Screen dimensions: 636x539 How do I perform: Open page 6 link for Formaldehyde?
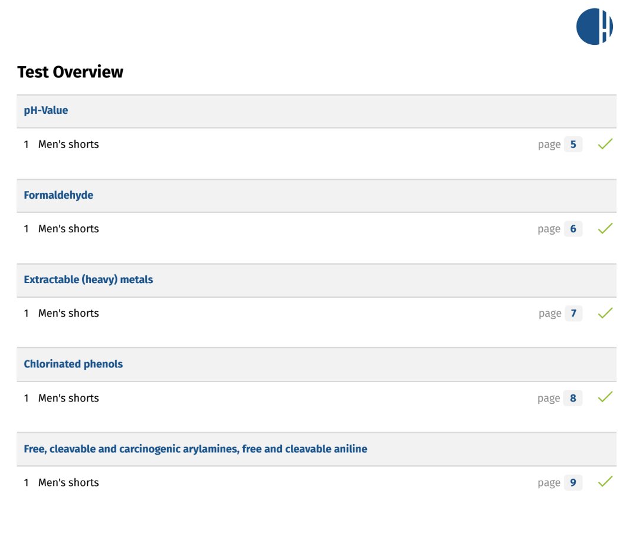pos(573,229)
